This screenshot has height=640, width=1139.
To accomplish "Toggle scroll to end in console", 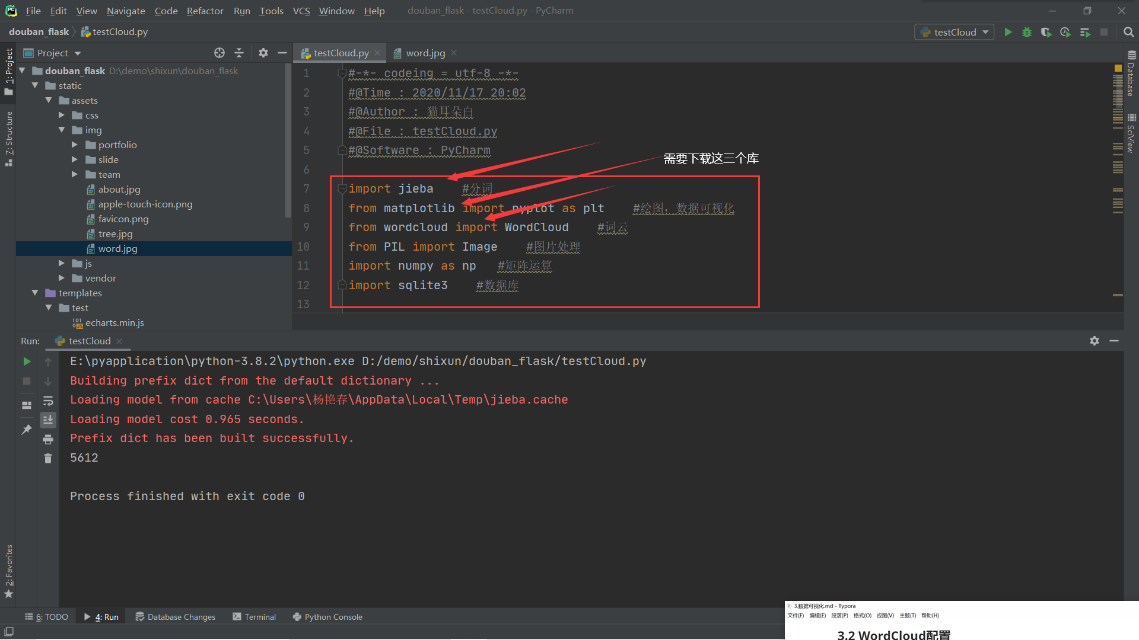I will [x=48, y=420].
